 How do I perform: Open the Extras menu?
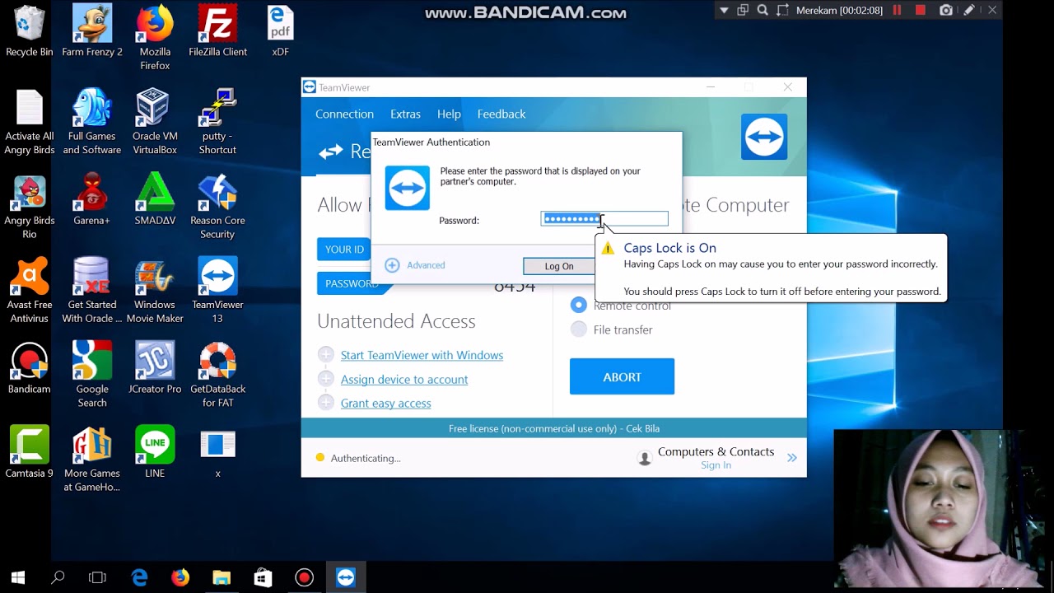[405, 114]
